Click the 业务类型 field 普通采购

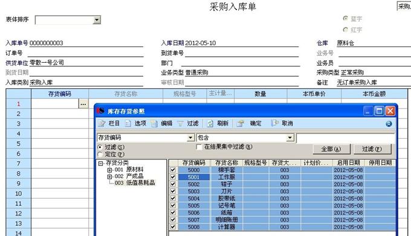point(242,72)
